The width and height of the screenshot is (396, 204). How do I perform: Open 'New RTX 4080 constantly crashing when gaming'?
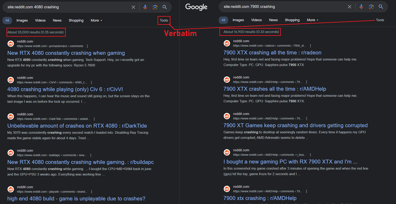point(66,53)
